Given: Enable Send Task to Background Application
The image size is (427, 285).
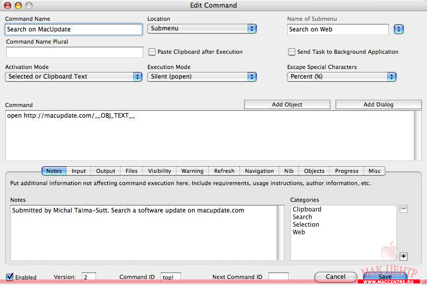Looking at the screenshot, I should tap(291, 52).
